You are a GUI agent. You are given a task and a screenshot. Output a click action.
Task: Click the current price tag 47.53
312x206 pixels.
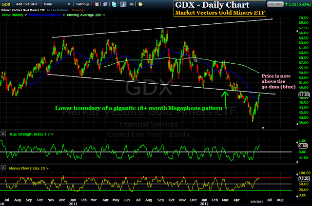[x=304, y=94]
